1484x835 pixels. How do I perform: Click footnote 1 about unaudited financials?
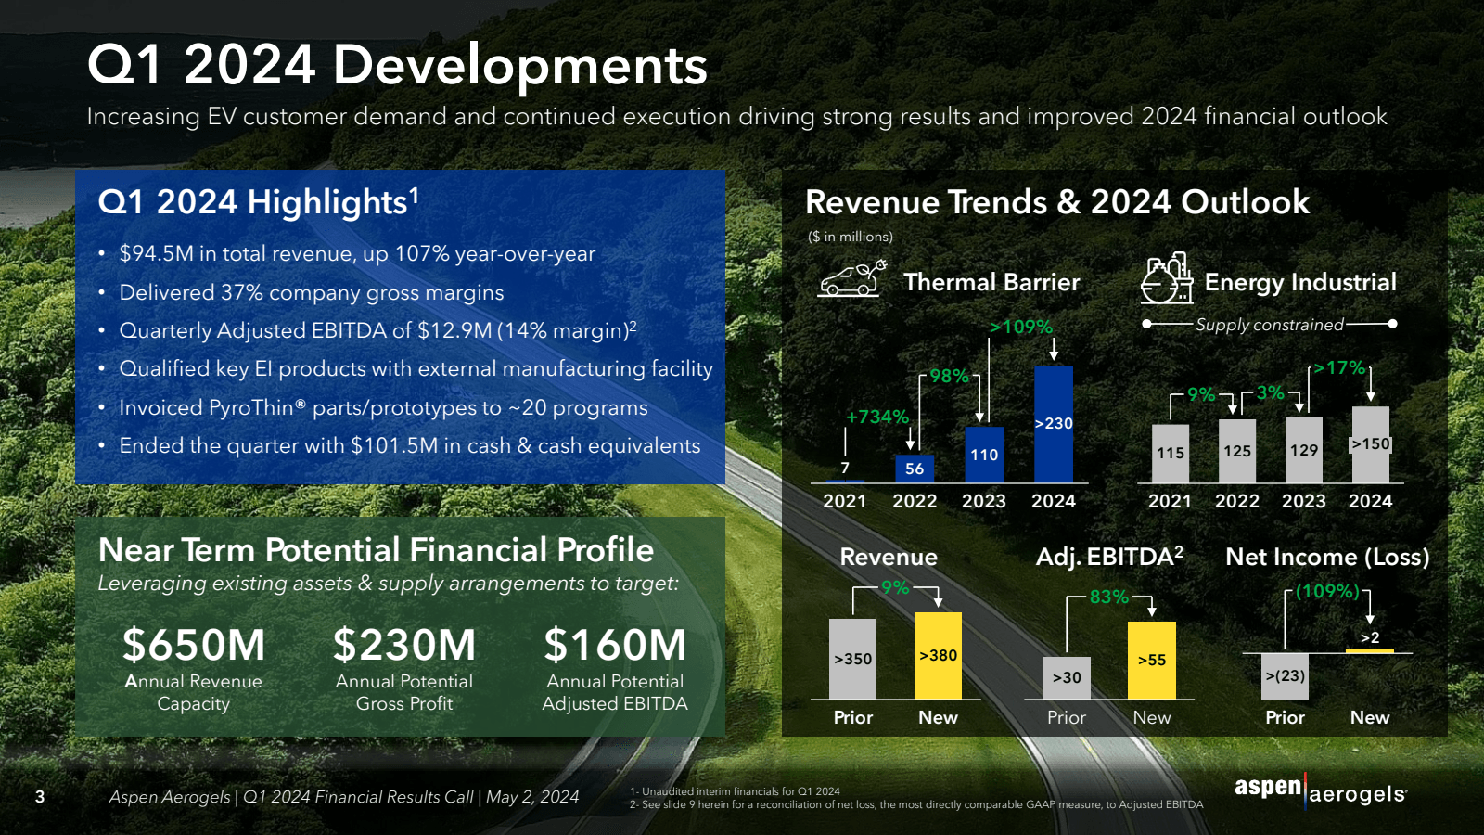[735, 791]
